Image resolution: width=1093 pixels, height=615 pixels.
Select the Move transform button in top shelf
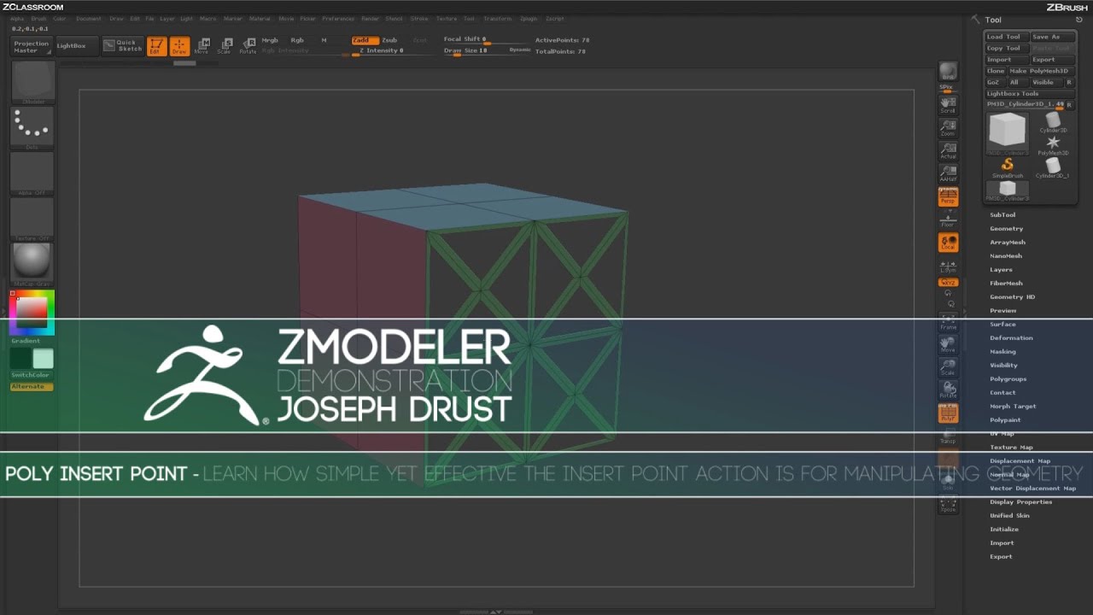(202, 46)
